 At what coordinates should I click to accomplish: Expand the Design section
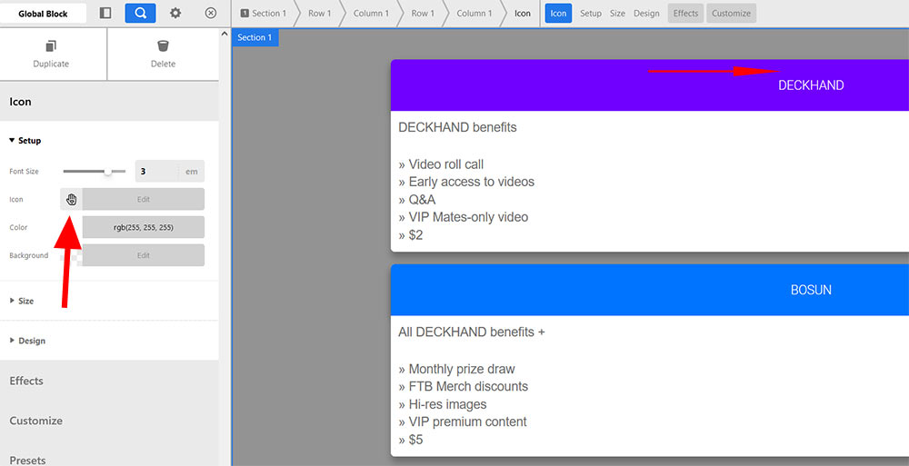pos(31,341)
